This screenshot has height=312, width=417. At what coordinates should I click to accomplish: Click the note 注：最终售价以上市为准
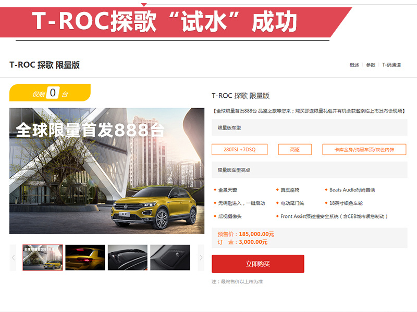(237, 282)
